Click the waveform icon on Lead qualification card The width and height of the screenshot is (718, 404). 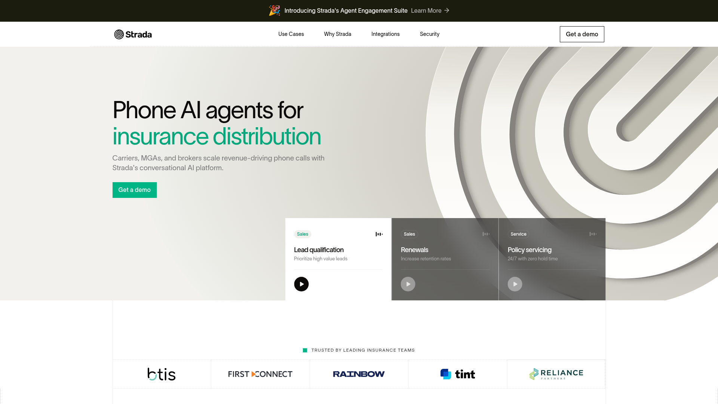pos(379,234)
